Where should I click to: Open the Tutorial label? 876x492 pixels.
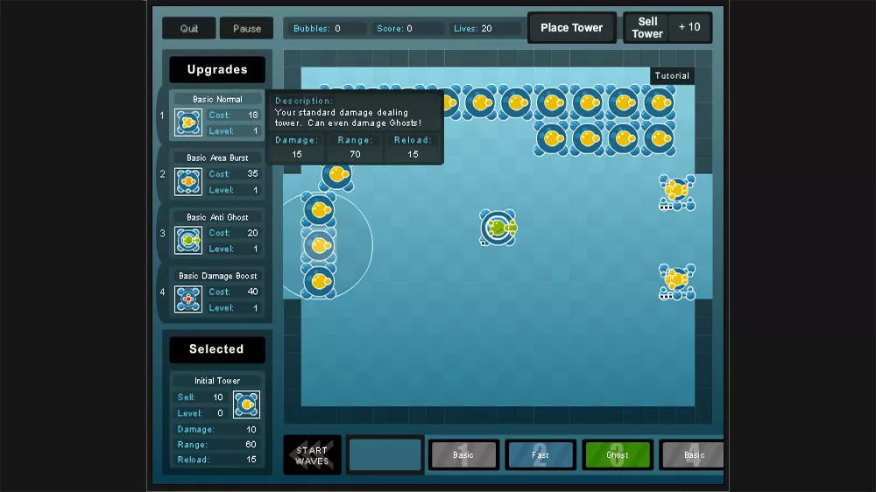[672, 76]
